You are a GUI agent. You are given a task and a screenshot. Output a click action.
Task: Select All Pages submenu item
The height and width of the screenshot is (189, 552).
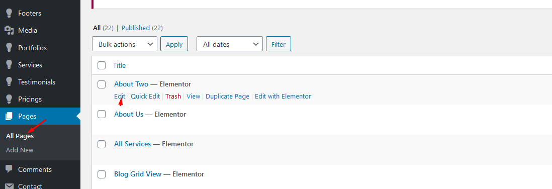pos(20,136)
